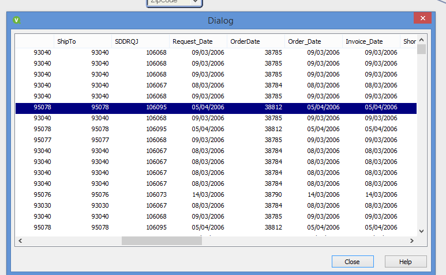Click the vertical scrollbar thumb
Viewport: 446px width, 275px height.
[422, 49]
